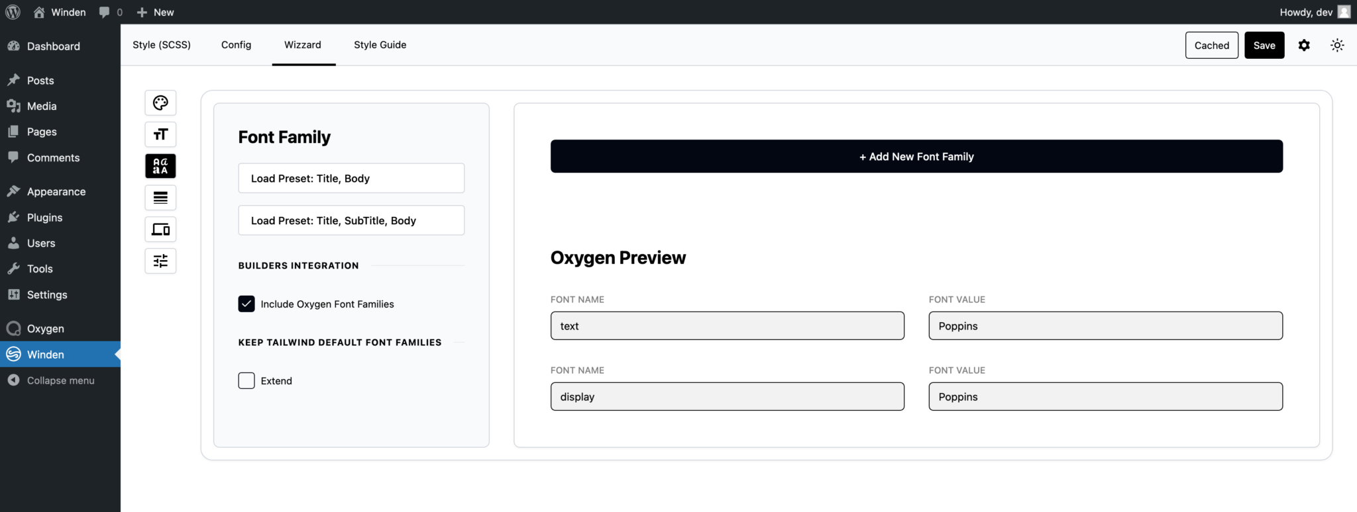Open the settings gear icon

coord(1304,45)
